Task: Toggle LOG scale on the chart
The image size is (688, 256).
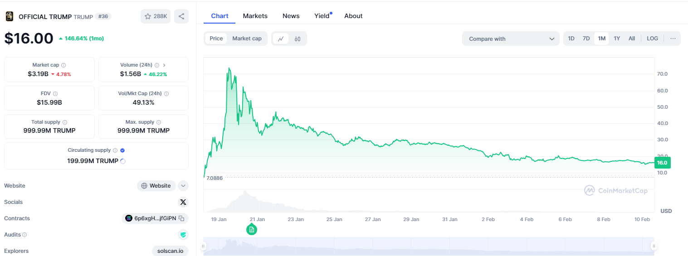Action: click(653, 39)
